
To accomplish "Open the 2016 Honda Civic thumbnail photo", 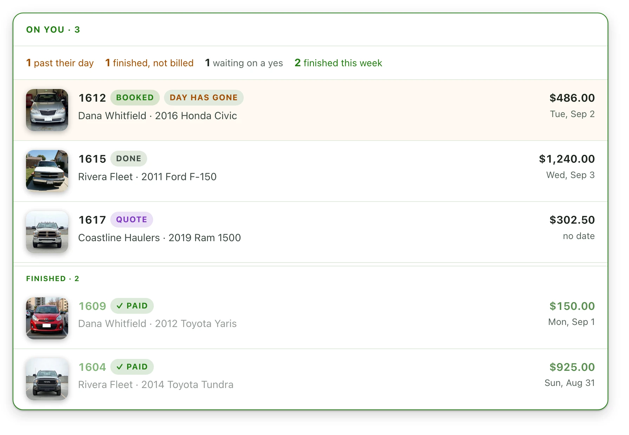I will [47, 110].
